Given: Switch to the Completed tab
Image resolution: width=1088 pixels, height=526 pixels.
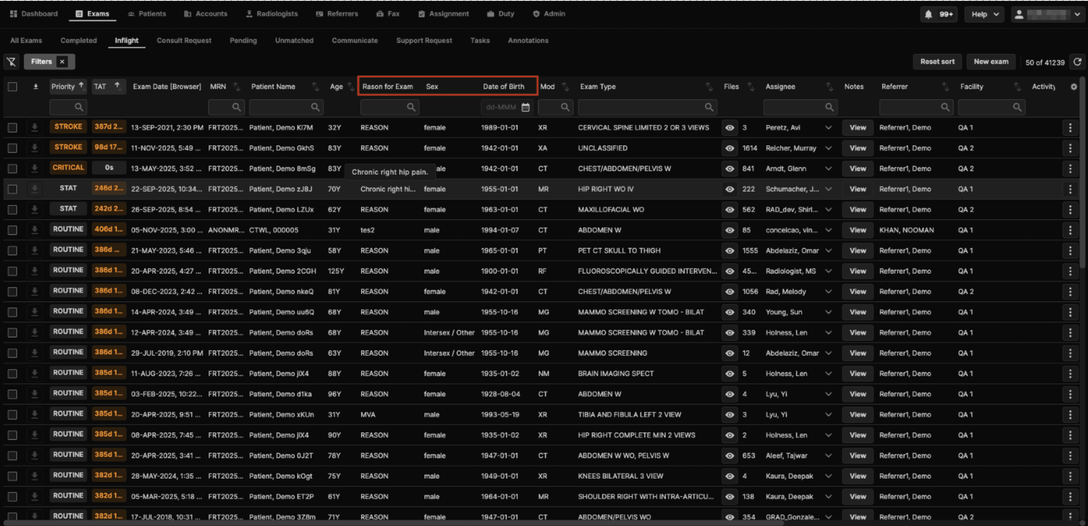Looking at the screenshot, I should pyautogui.click(x=78, y=41).
